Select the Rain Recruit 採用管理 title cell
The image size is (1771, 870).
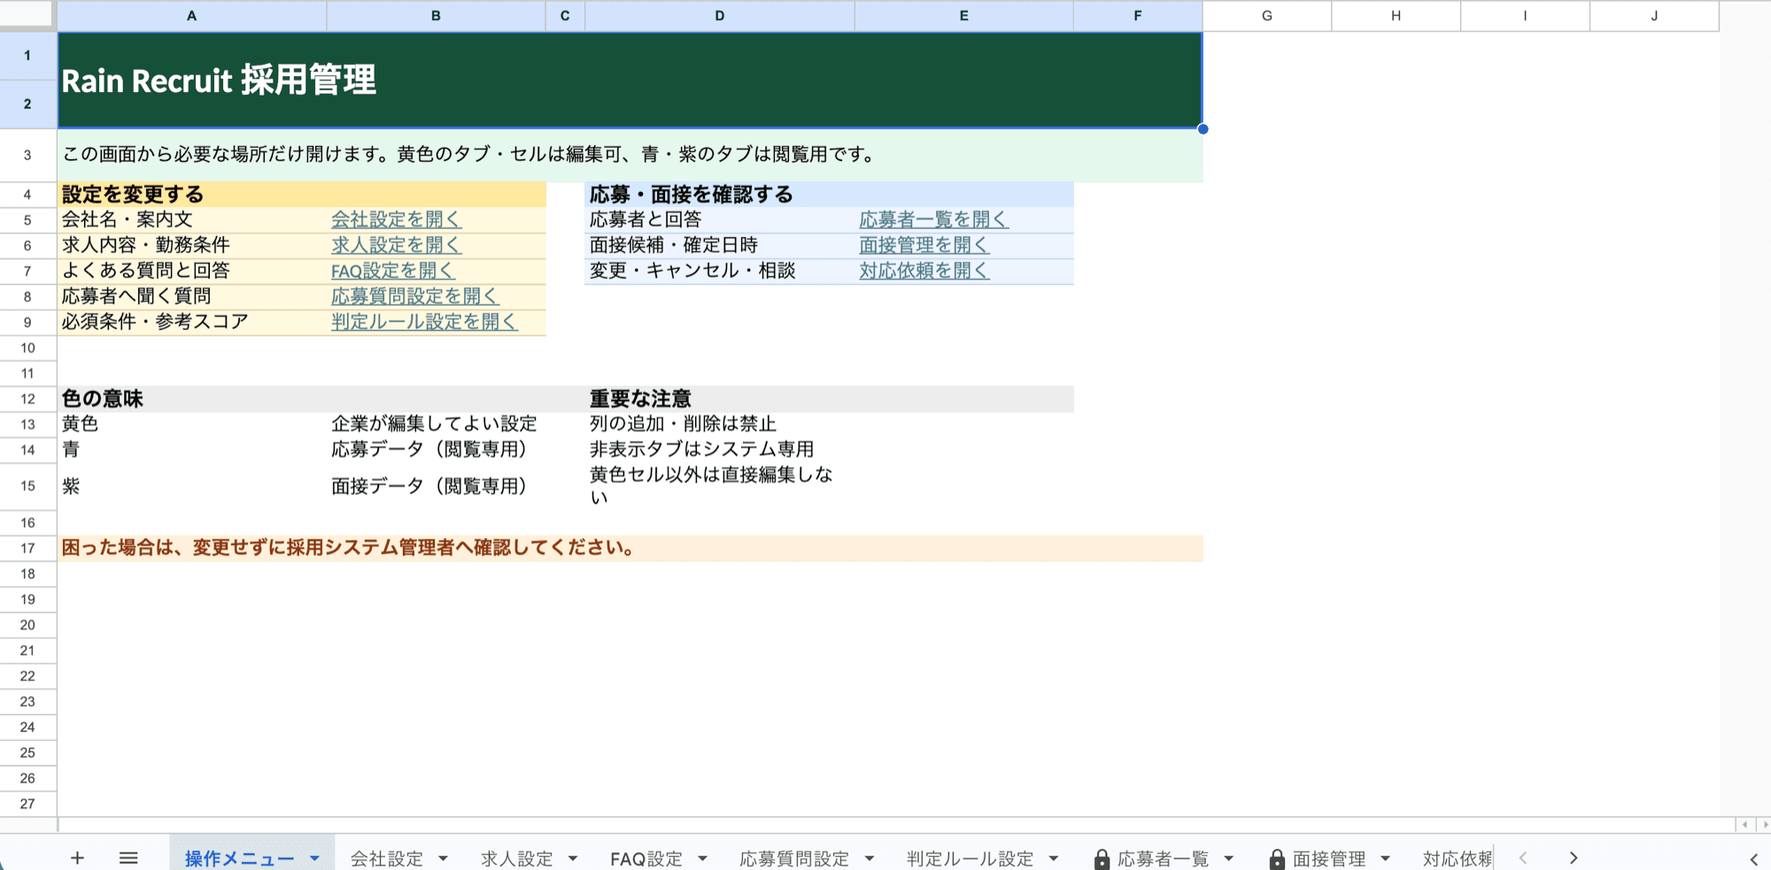(630, 81)
